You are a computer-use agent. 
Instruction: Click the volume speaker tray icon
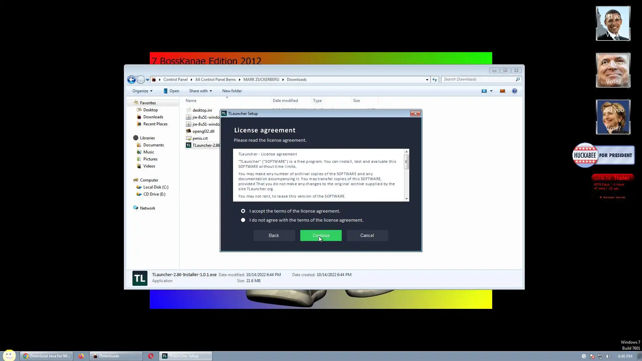click(x=608, y=356)
